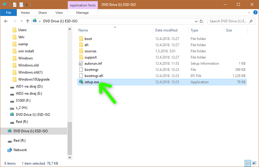Click the indented DVD Drive (I:) ESD-ISO icon
This screenshot has height=167, width=259.
pos(12,114)
